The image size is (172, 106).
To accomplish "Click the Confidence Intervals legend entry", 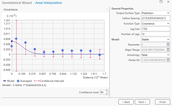I will click(x=49, y=81).
